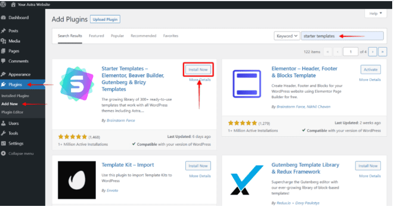Viewport: 394px width, 216px height.
Task: Open Add New plugins submenu item
Action: pos(10,104)
